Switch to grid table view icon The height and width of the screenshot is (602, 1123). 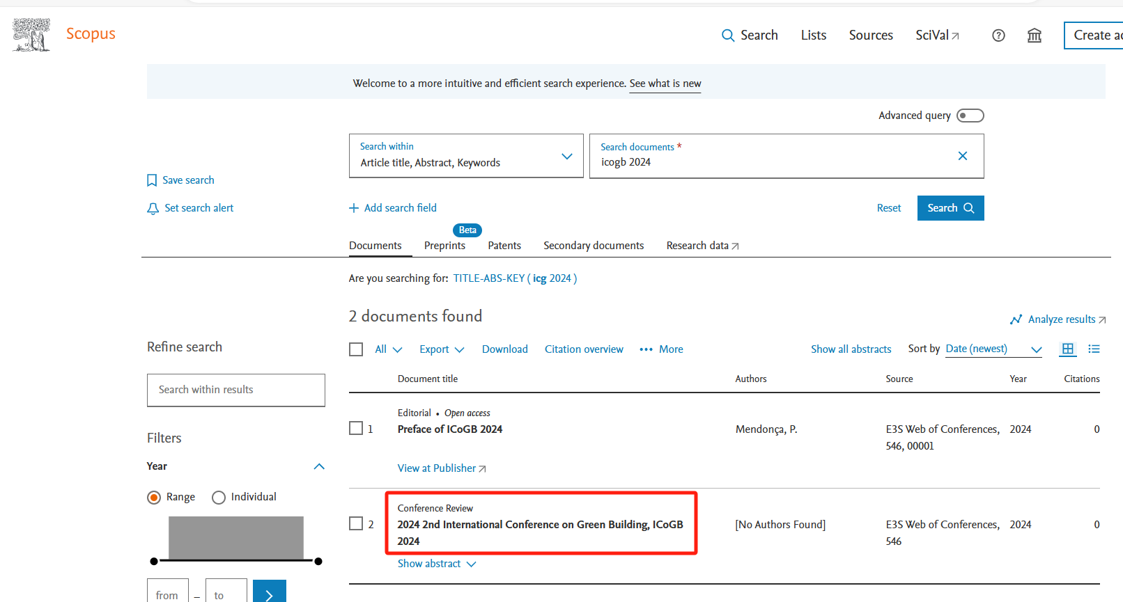(x=1067, y=349)
